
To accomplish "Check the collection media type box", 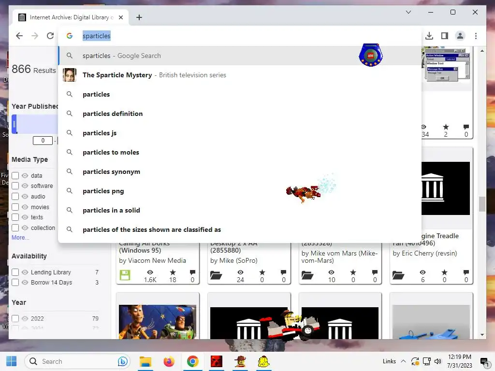I will click(x=15, y=228).
